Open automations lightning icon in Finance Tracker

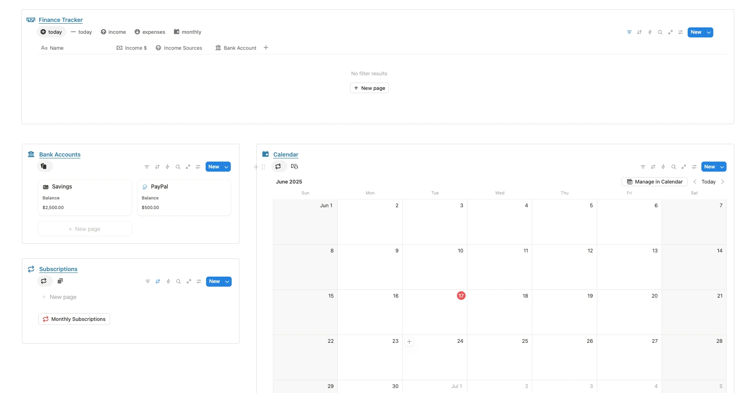coord(650,32)
